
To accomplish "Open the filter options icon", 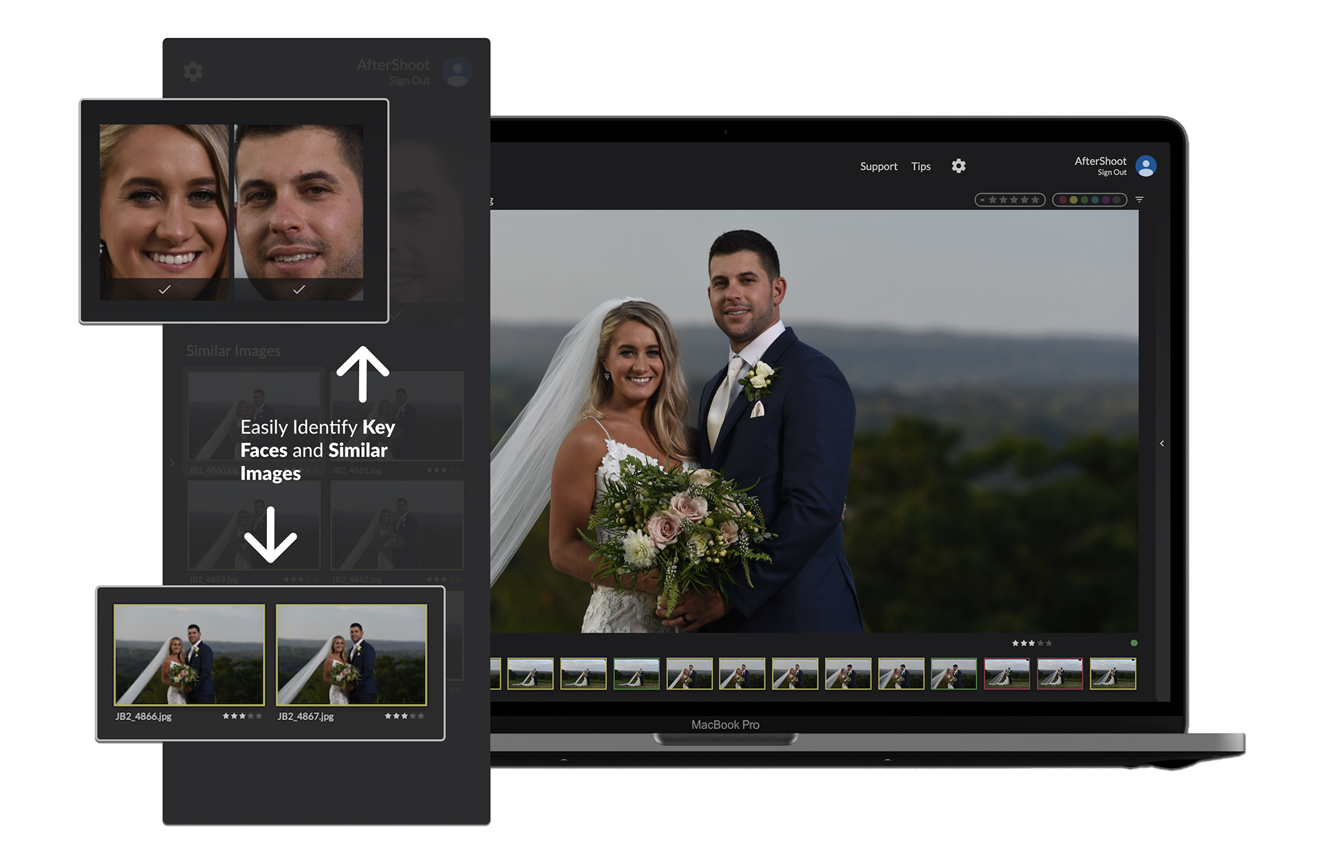I will pos(1139,200).
